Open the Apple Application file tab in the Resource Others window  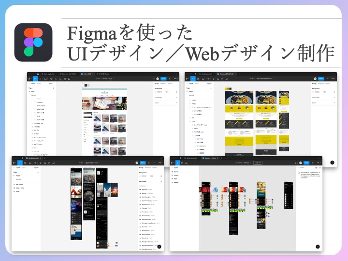click(191, 158)
